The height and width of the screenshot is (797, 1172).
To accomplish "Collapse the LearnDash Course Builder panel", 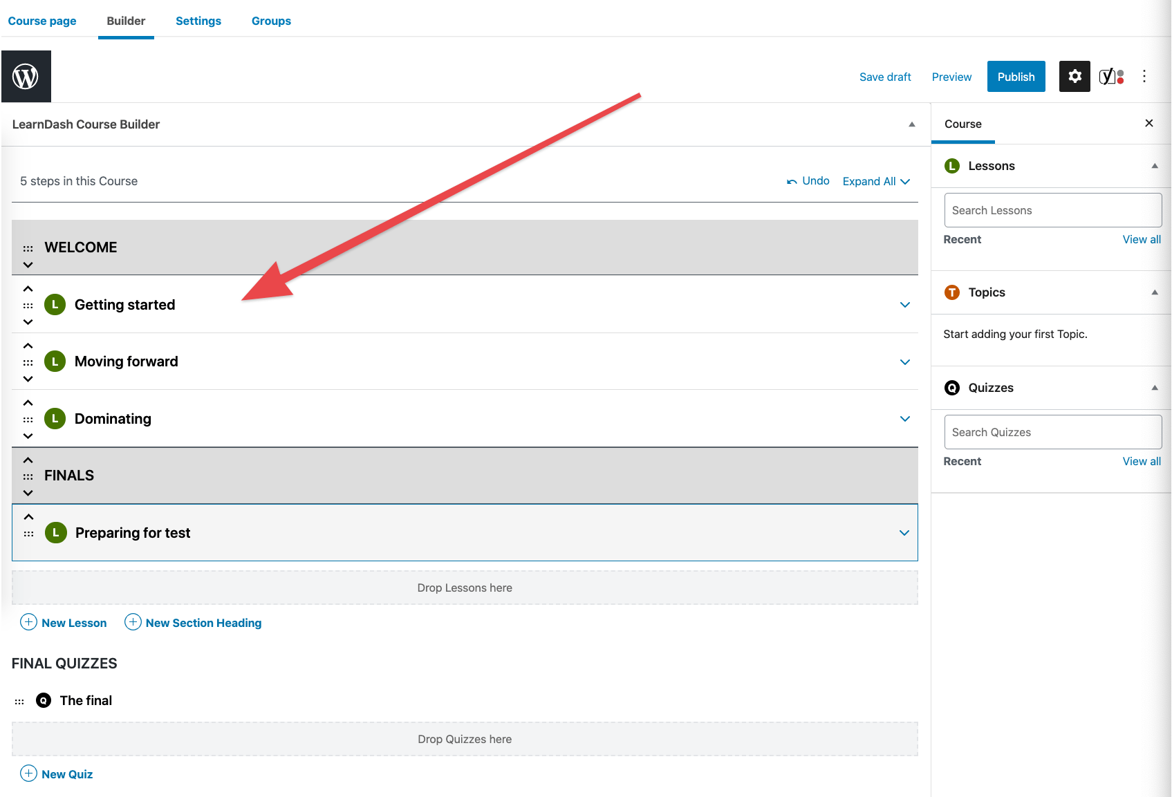I will coord(911,124).
